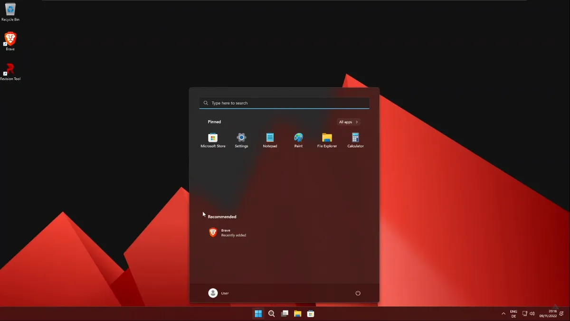
Task: Open Paint from pinned apps
Action: coord(298,141)
